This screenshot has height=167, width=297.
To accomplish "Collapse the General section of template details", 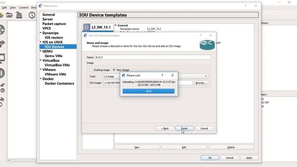I will click(x=116, y=25).
